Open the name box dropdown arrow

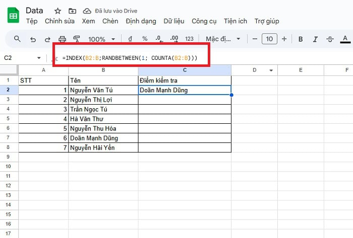pyautogui.click(x=39, y=58)
